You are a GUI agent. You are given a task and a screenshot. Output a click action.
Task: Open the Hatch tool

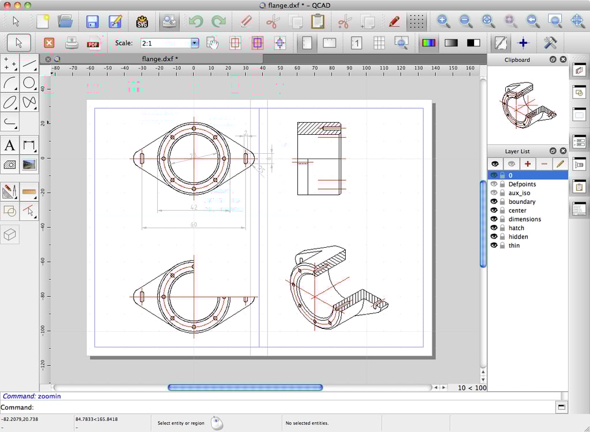coord(9,165)
